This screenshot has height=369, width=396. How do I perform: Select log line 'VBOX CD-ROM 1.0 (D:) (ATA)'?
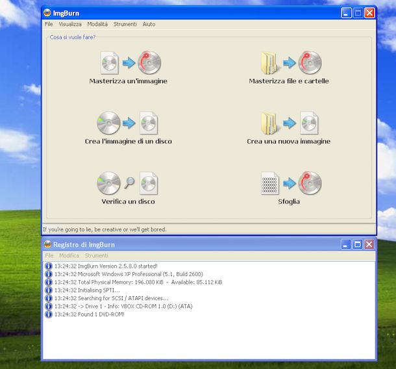123,306
